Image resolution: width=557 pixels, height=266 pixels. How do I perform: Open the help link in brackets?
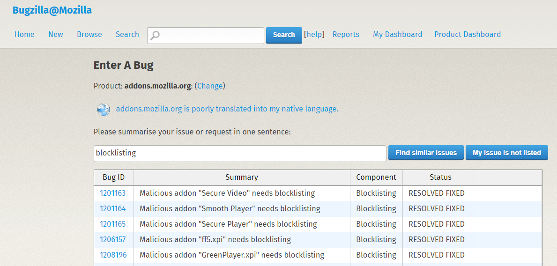coord(314,35)
